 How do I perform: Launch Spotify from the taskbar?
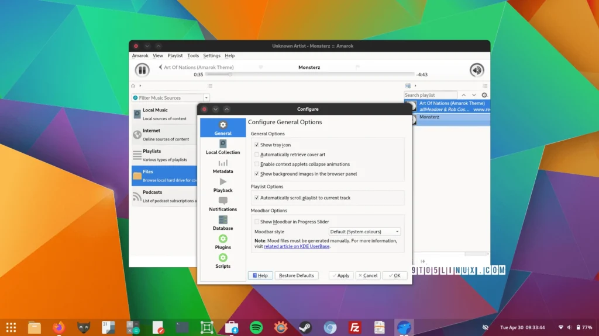[256, 327]
